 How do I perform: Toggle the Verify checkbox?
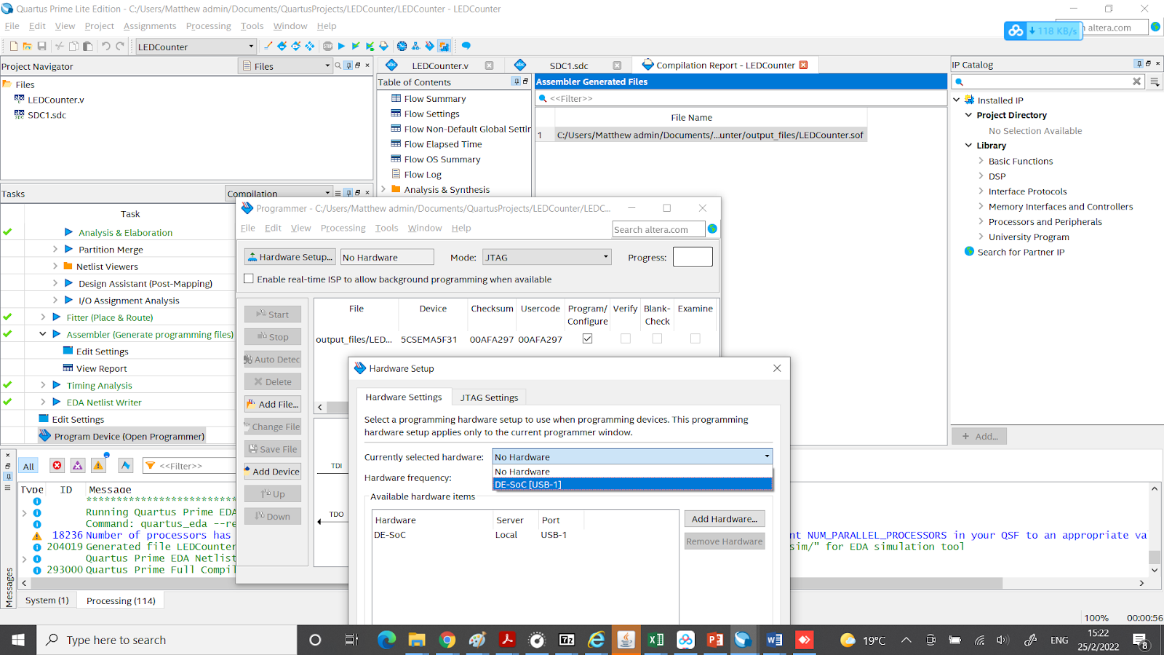pos(626,338)
